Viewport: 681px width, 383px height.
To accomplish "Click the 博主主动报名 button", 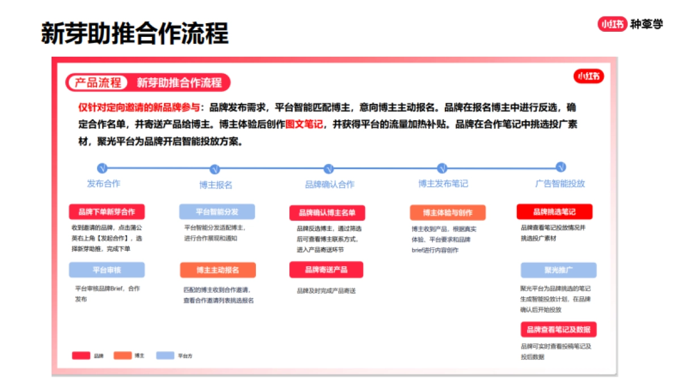I will tap(218, 270).
